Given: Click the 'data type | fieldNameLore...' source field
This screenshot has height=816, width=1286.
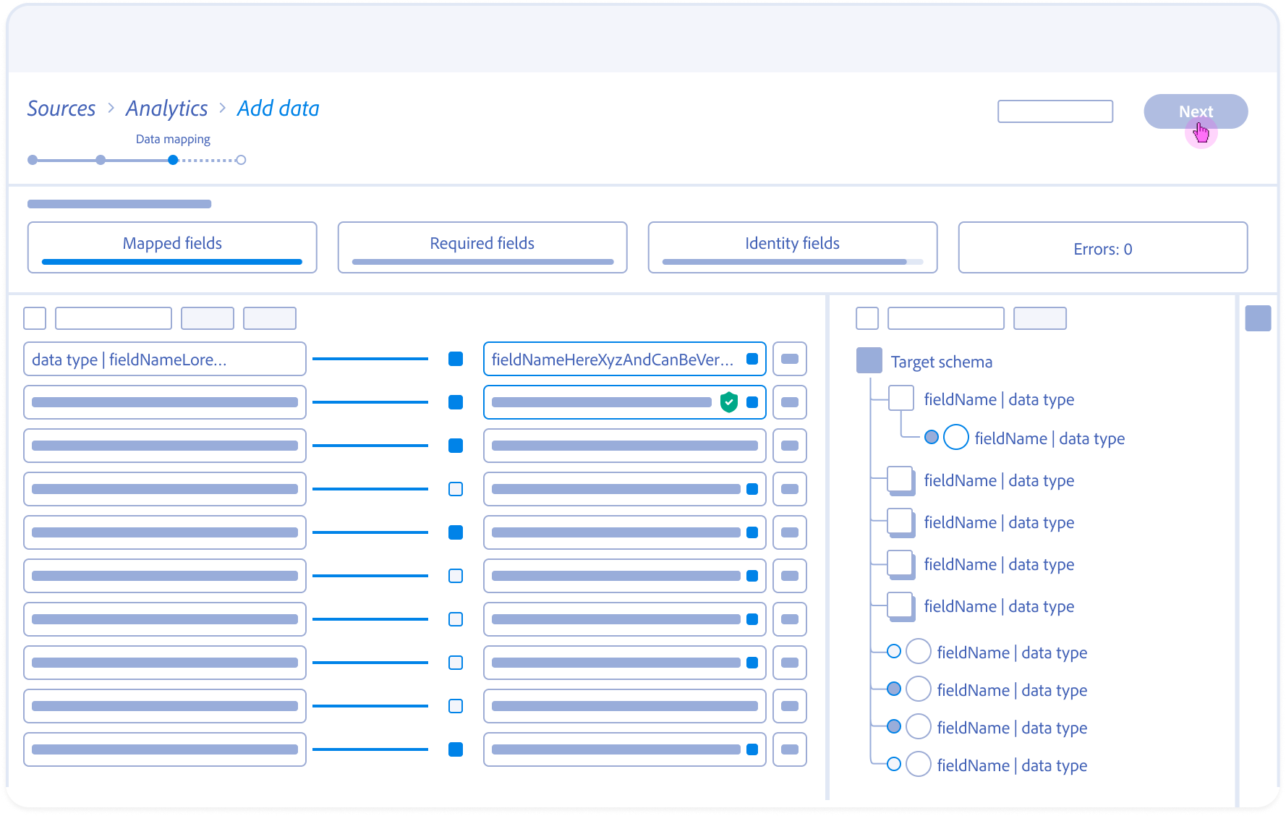Looking at the screenshot, I should [165, 359].
